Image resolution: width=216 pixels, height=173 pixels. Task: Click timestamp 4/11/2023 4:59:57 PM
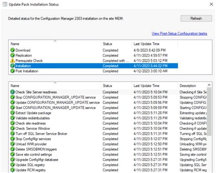coord(150,55)
